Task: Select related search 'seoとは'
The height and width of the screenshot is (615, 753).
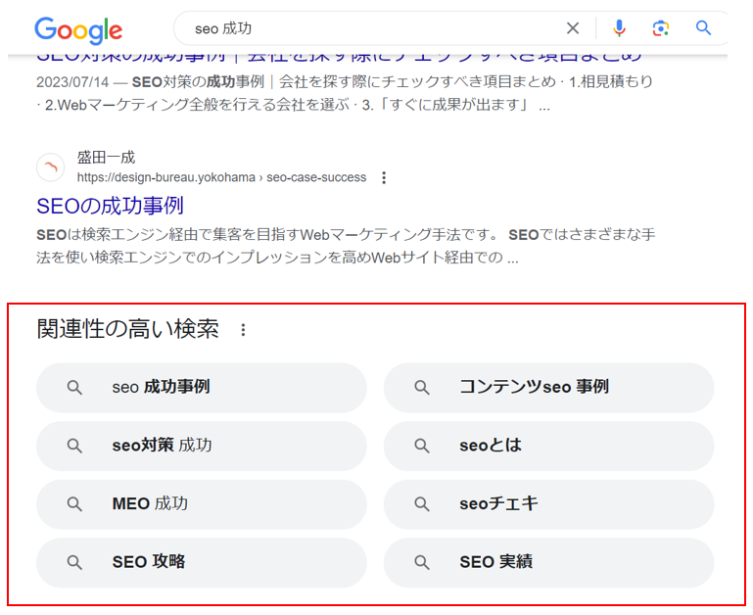Action: click(548, 446)
